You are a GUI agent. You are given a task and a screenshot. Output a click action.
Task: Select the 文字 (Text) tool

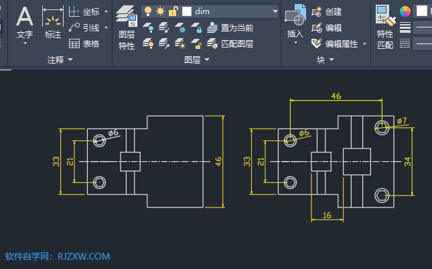coord(24,19)
